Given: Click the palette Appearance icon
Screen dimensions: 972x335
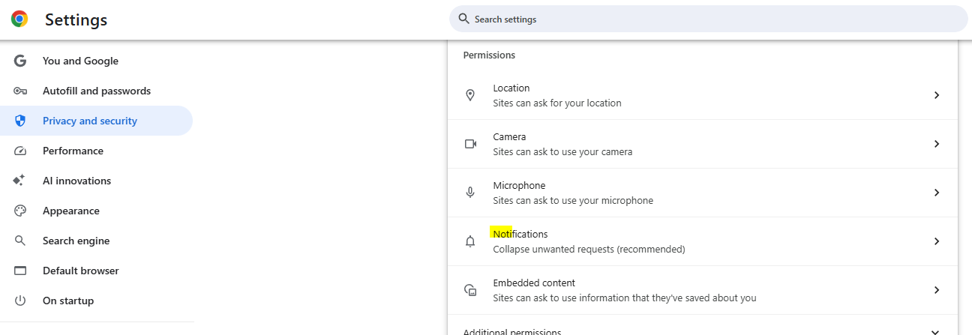Looking at the screenshot, I should (20, 211).
